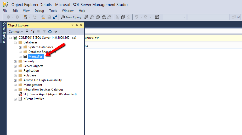Collapse the COMP2015 server node

tap(10, 38)
